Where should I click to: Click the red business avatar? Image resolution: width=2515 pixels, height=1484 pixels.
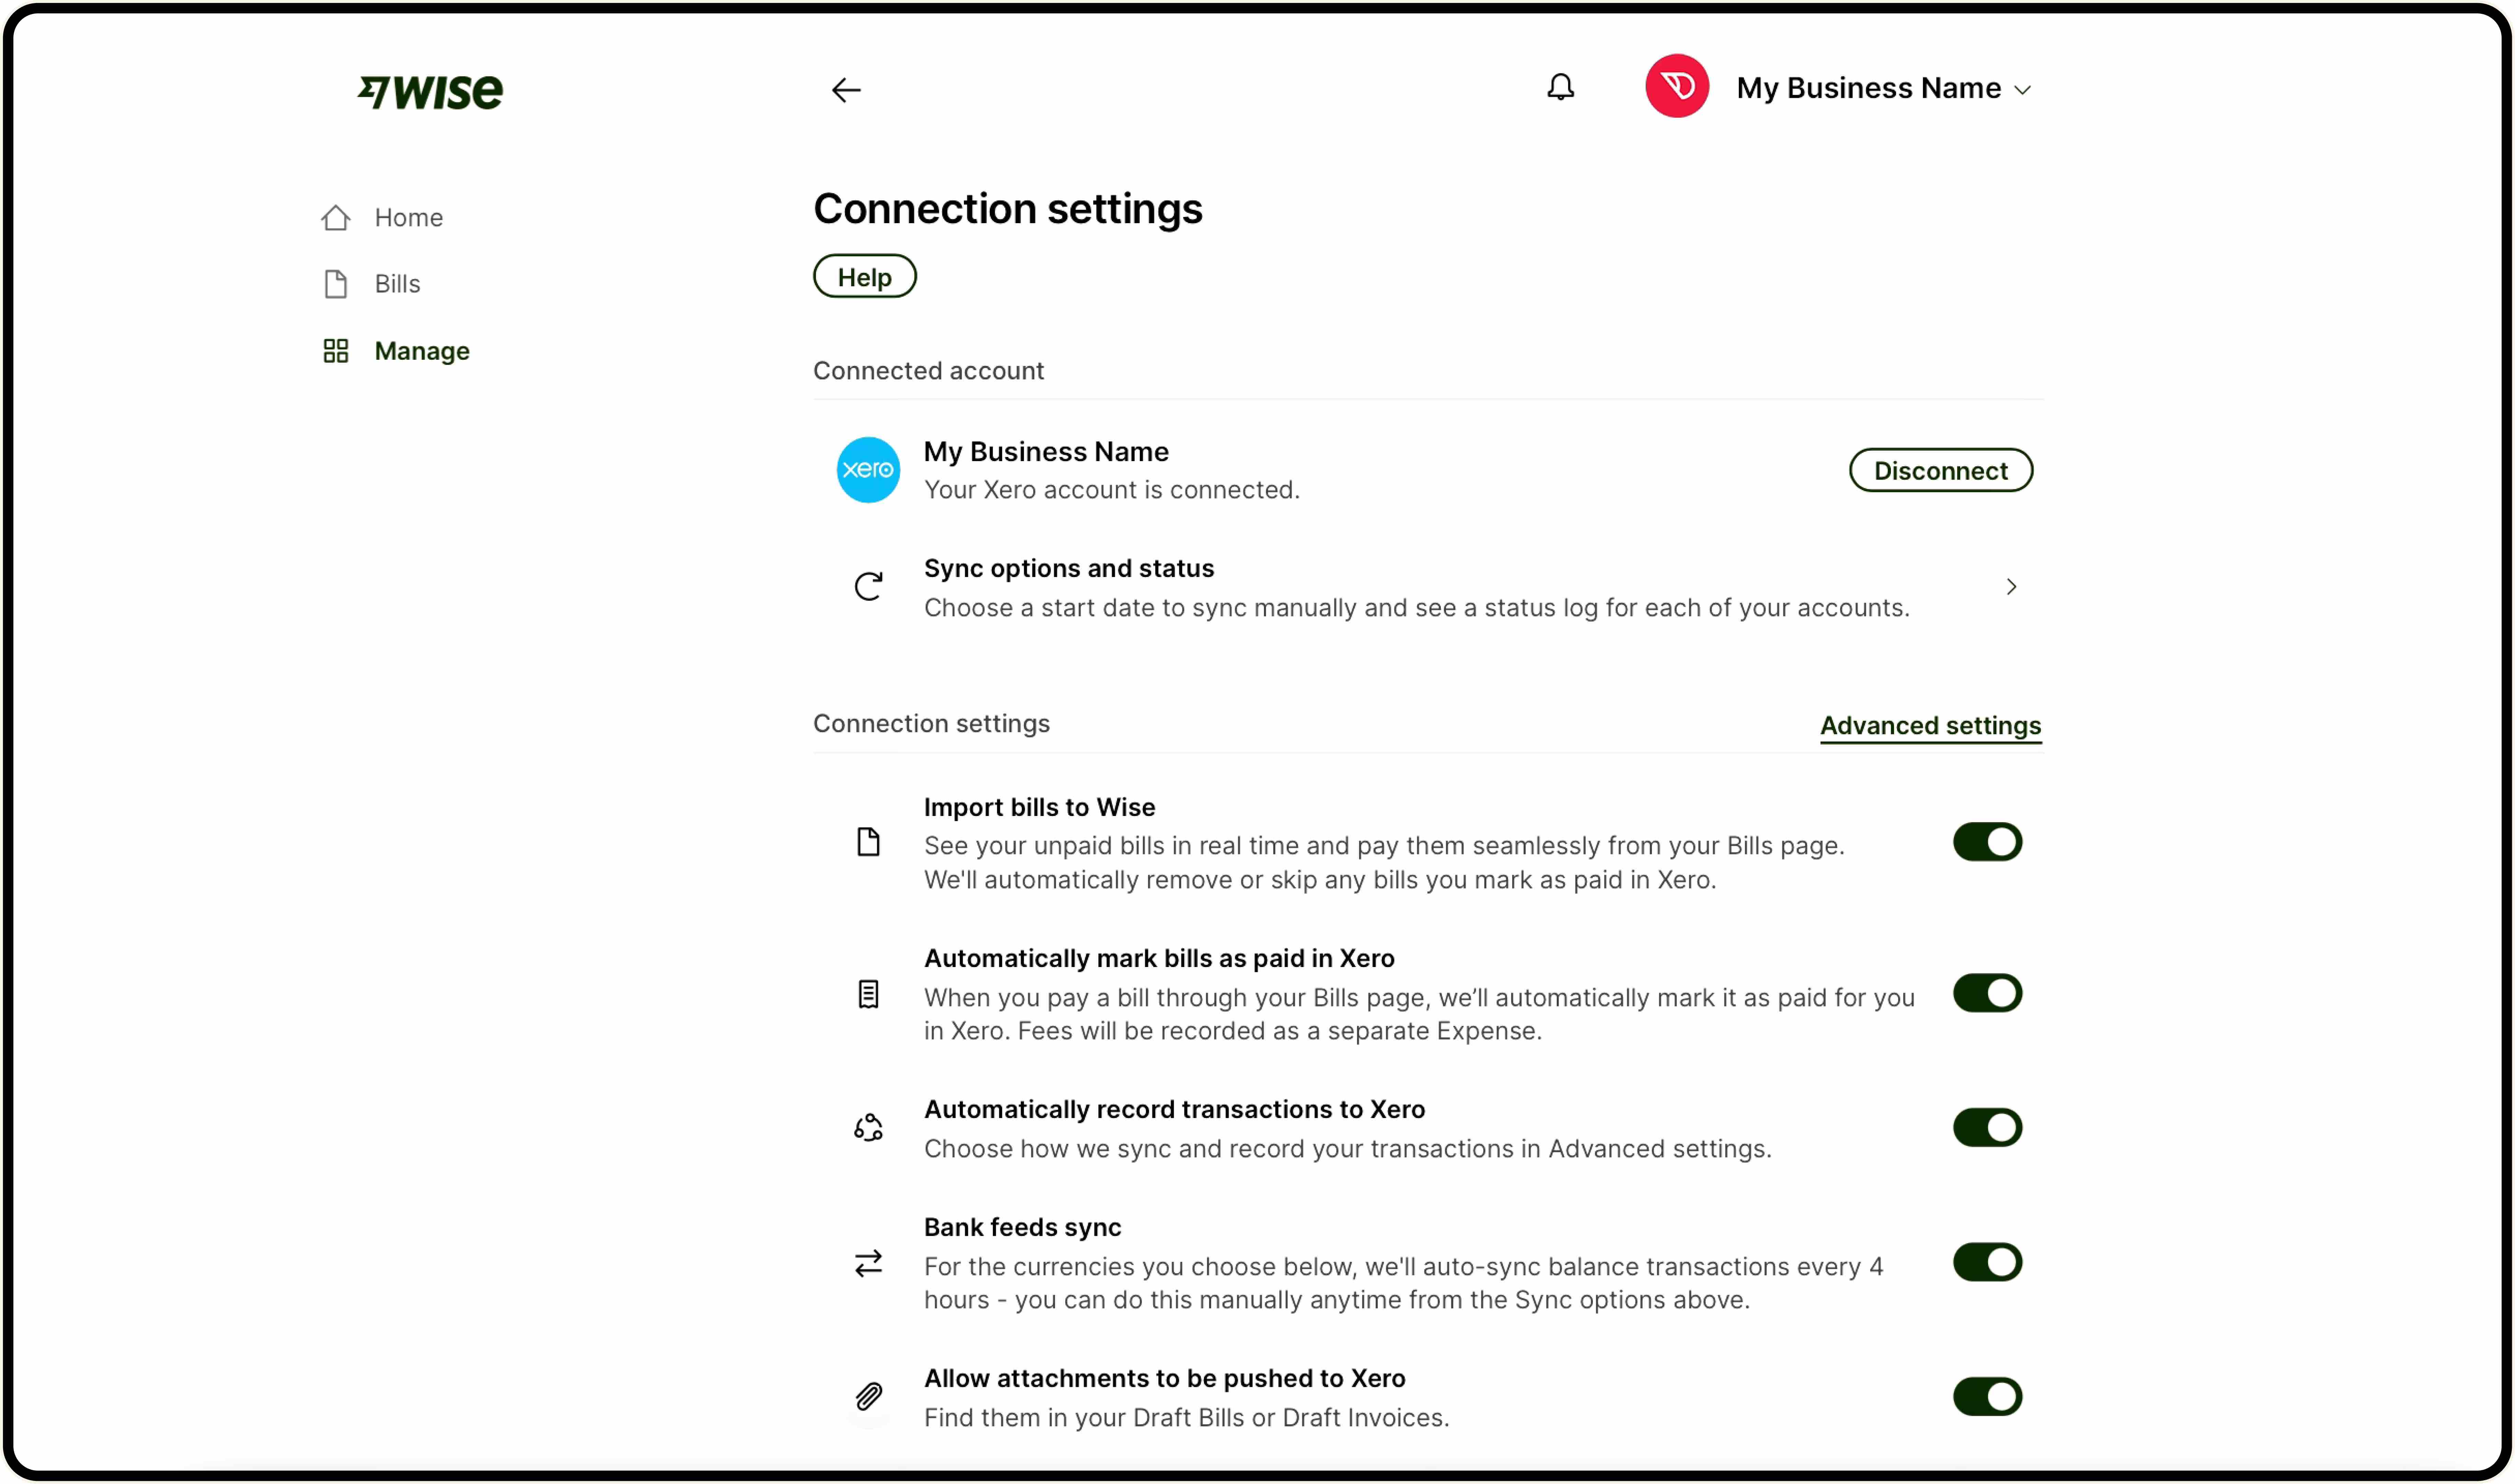pos(1677,87)
